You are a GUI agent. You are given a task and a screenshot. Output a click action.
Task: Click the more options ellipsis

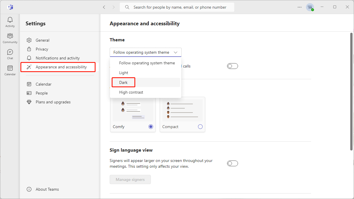(x=299, y=7)
